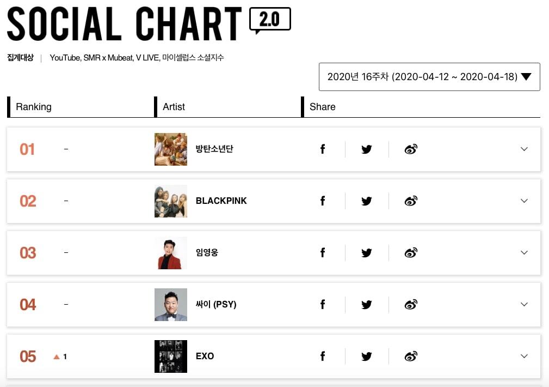Viewport: 549px width, 387px height.
Task: Click the Social Chart 2.0 version badge
Action: click(x=270, y=20)
